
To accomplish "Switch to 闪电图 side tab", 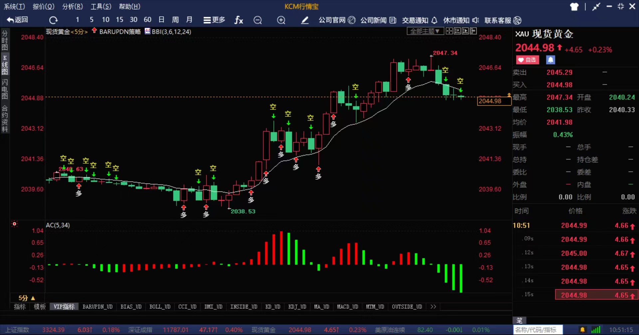I will pyautogui.click(x=5, y=89).
